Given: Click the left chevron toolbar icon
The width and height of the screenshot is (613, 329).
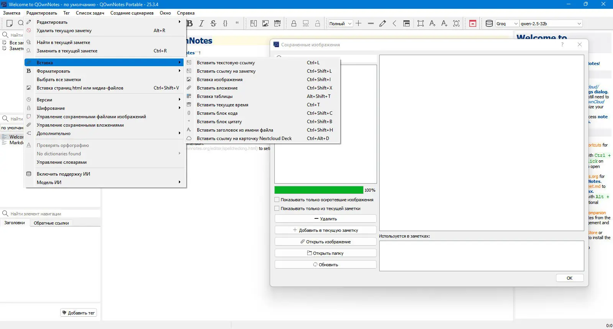Looking at the screenshot, I should (394, 23).
